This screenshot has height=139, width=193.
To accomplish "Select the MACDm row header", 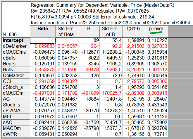I will [x=16, y=128].
